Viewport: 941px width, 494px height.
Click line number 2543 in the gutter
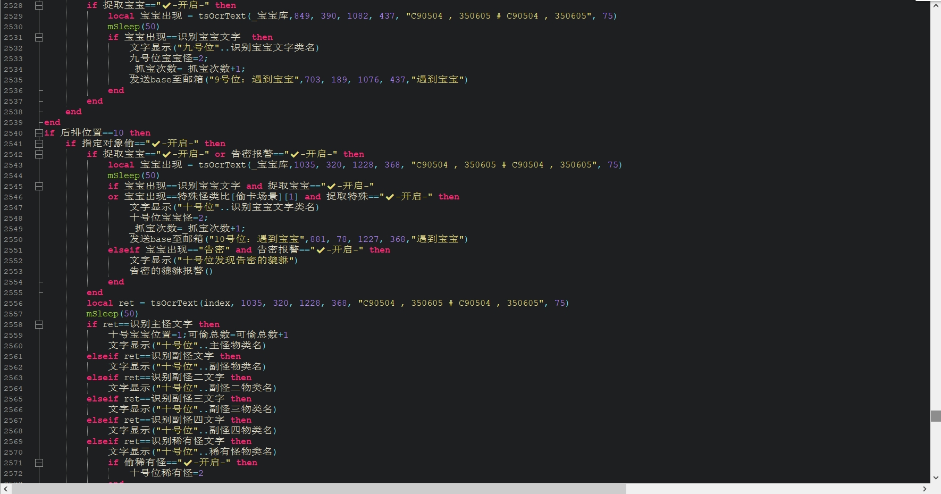click(13, 165)
